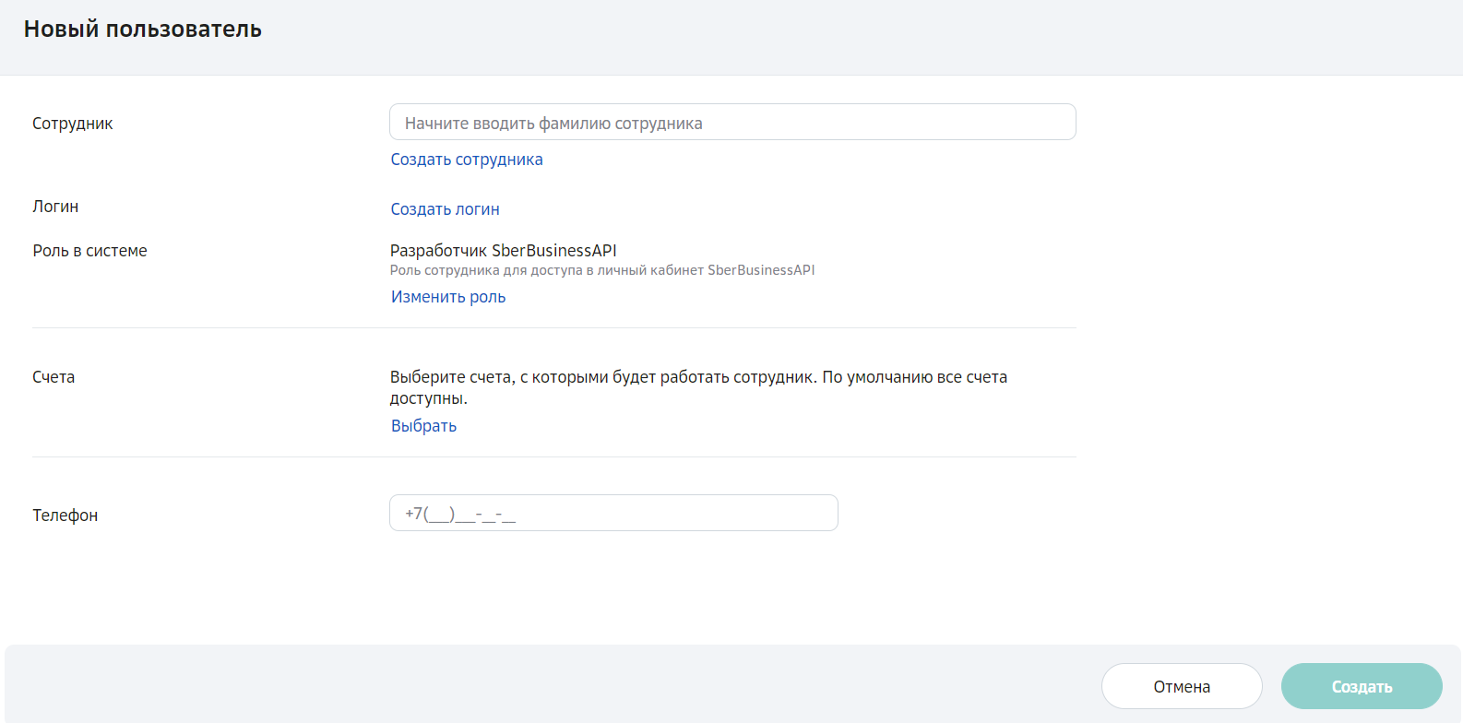Focus the employee surname search field
The image size is (1463, 723).
point(732,122)
